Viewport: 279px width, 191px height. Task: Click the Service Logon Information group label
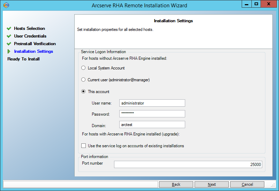[x=103, y=51]
